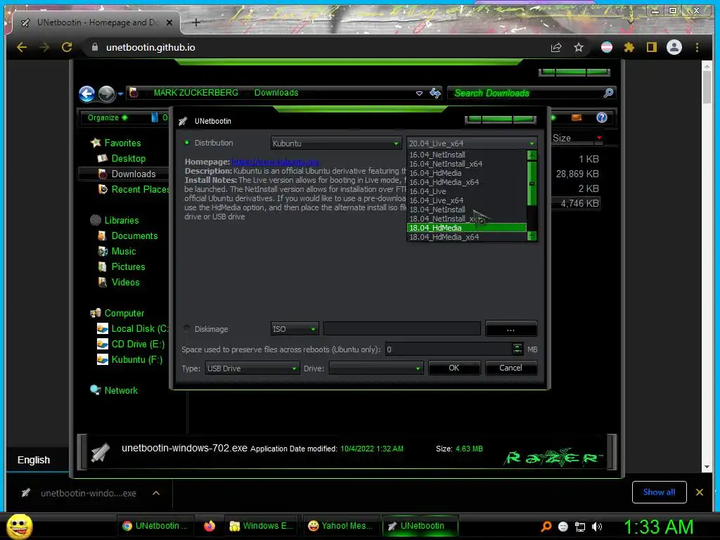This screenshot has width=720, height=540.
Task: Click the English language selector
Action: pyautogui.click(x=34, y=460)
